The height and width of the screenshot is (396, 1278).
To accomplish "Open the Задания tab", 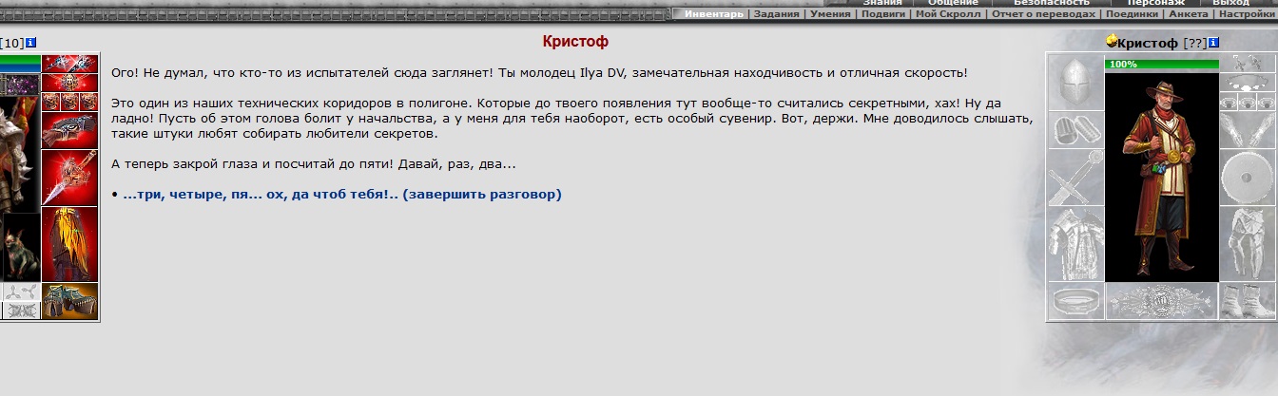I will click(777, 14).
